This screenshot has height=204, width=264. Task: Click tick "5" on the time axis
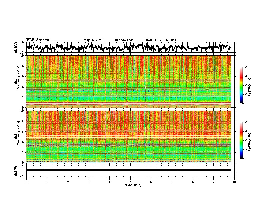coord(130,182)
